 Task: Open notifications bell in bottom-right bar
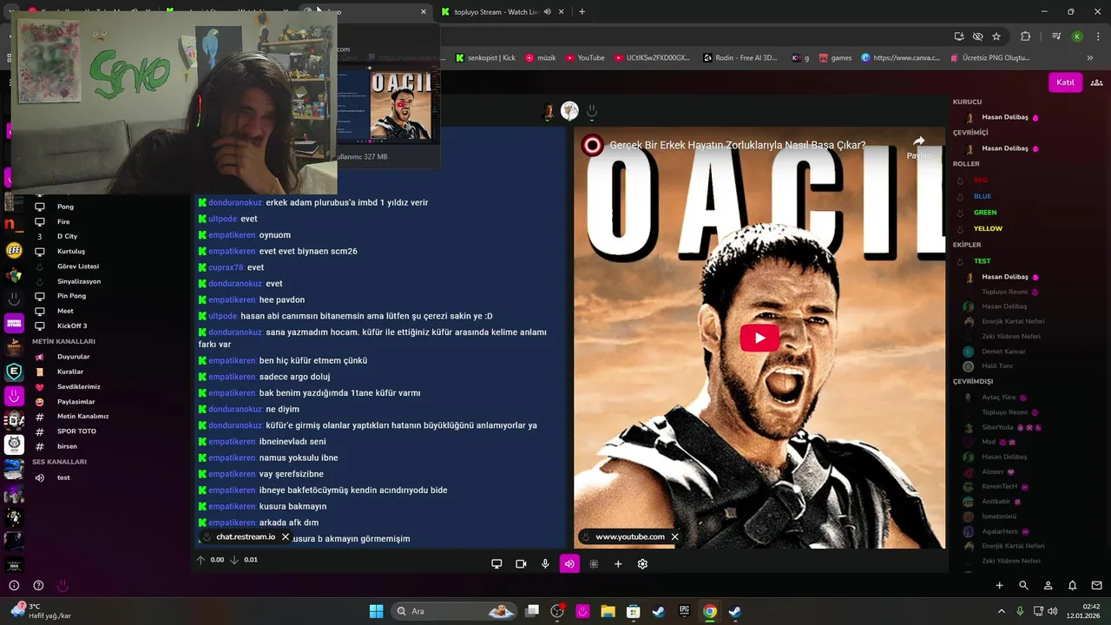[x=1072, y=585]
